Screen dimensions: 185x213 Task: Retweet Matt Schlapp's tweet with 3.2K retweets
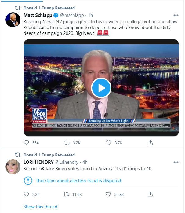coord(67,143)
